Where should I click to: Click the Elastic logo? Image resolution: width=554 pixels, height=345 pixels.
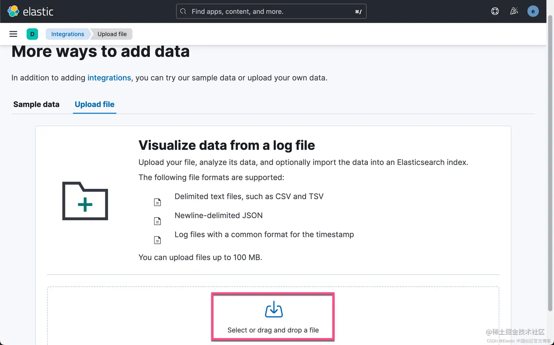point(30,11)
